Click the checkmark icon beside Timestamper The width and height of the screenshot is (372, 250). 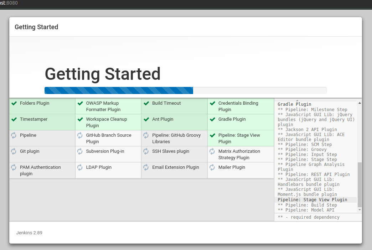pos(14,119)
